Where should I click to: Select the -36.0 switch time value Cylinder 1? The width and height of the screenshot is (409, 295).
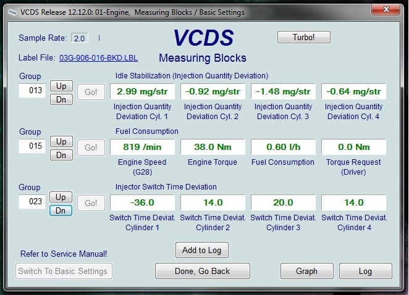click(143, 202)
